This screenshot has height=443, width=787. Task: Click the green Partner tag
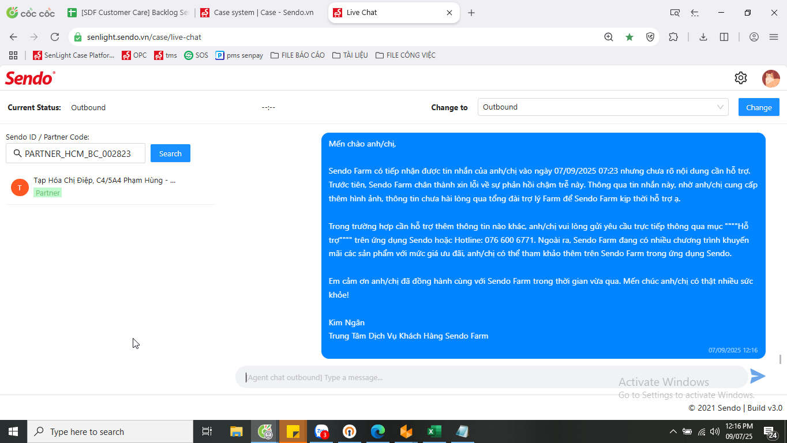tap(47, 193)
